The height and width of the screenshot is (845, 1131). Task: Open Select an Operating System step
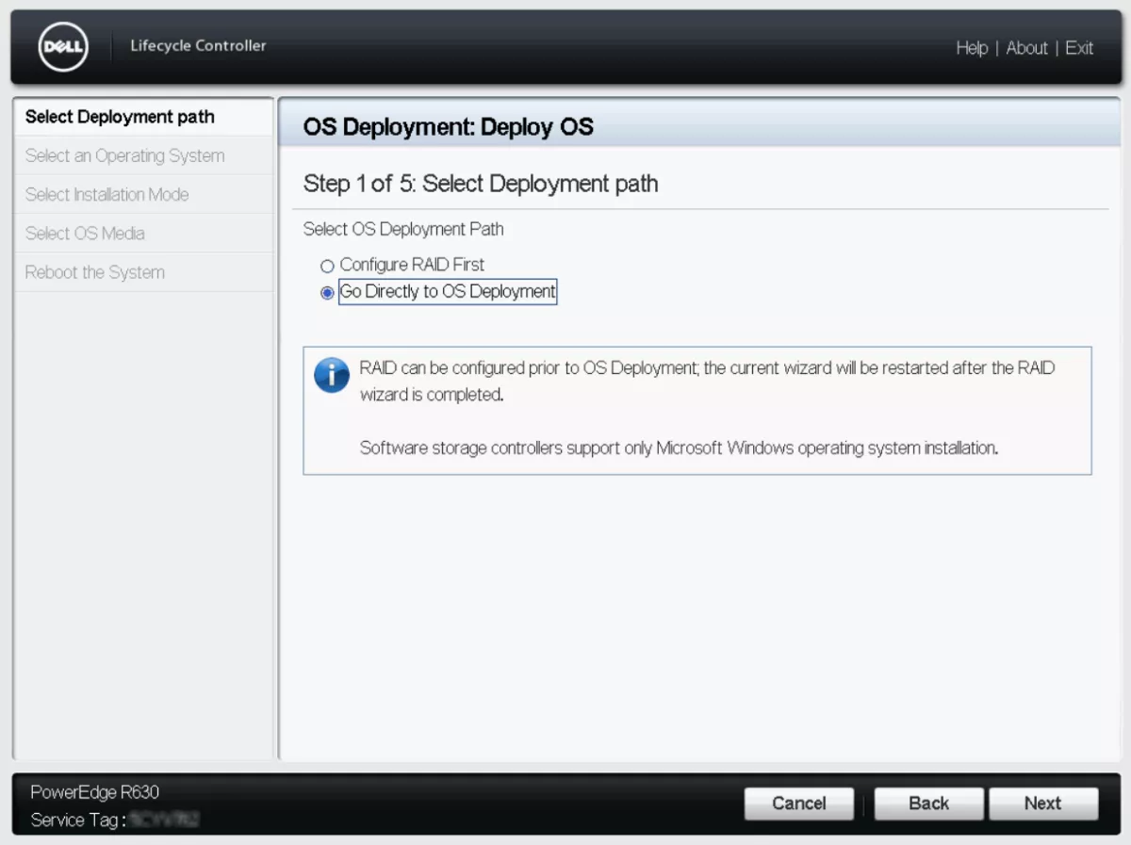143,155
